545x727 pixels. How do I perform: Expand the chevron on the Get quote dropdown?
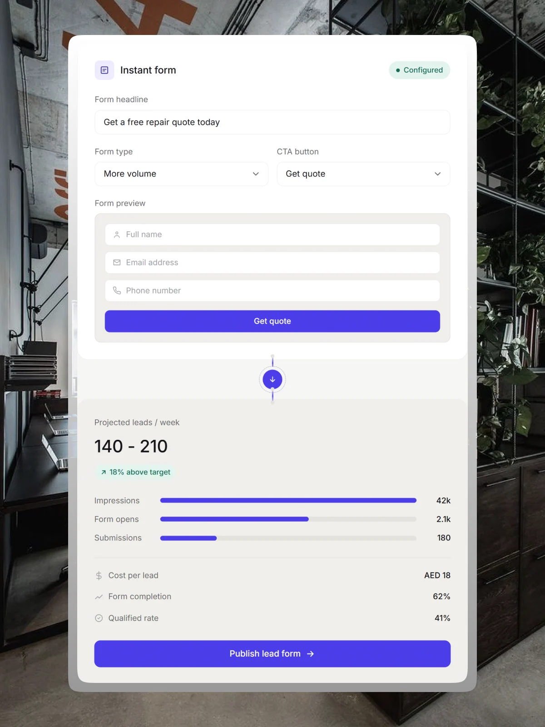coord(437,174)
